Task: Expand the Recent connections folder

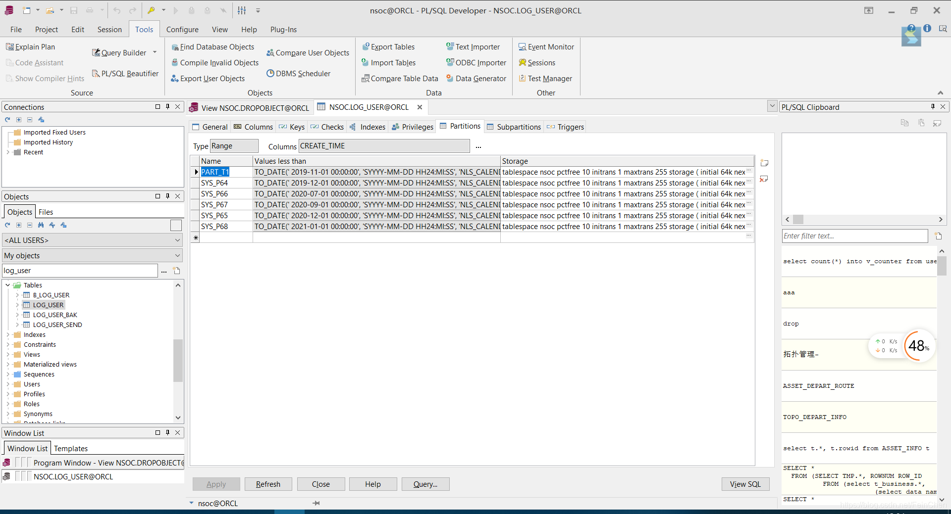Action: click(x=8, y=152)
